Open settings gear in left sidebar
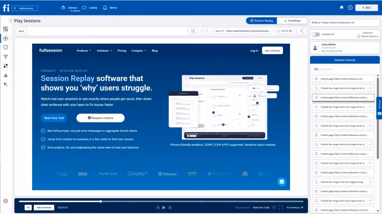 pyautogui.click(x=6, y=201)
